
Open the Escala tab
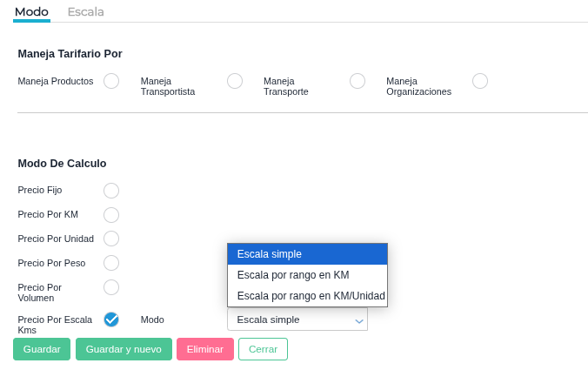click(x=85, y=12)
